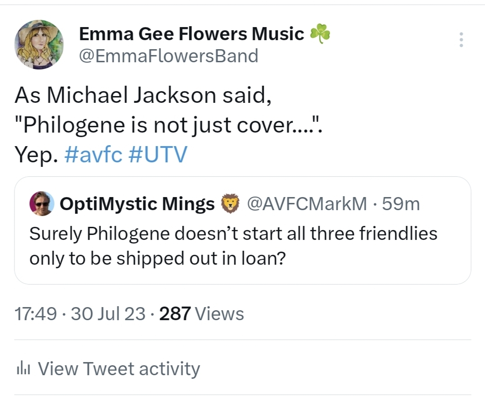Click the 17:49 tweet time
The width and height of the screenshot is (485, 404).
pos(36,314)
